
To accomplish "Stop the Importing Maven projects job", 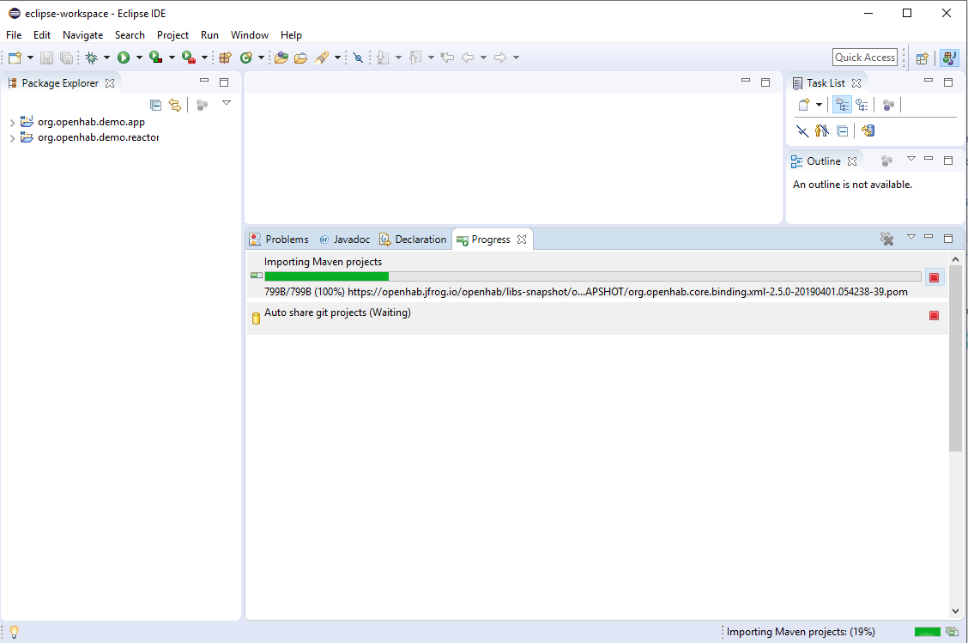I will pyautogui.click(x=934, y=276).
